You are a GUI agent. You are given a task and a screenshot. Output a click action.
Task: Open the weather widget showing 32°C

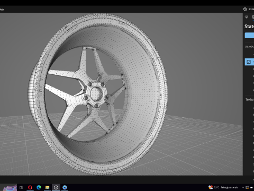coord(223,187)
